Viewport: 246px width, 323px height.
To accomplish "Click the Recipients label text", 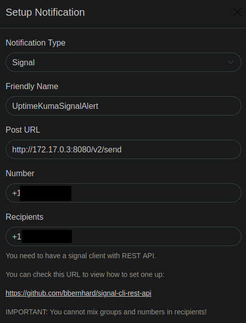I will (x=24, y=217).
